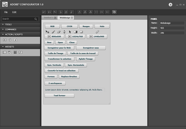
Task: Click the align left edges toolbar icon
Action: 61,12
